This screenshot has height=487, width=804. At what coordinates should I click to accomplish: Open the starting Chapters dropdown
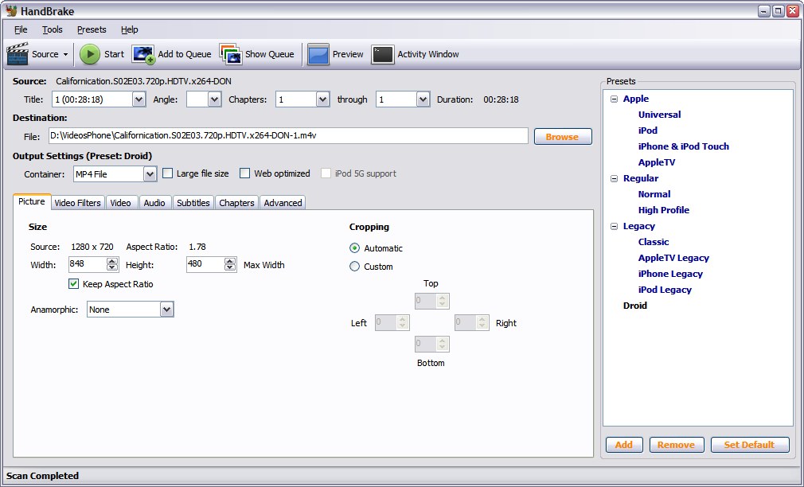pyautogui.click(x=322, y=99)
